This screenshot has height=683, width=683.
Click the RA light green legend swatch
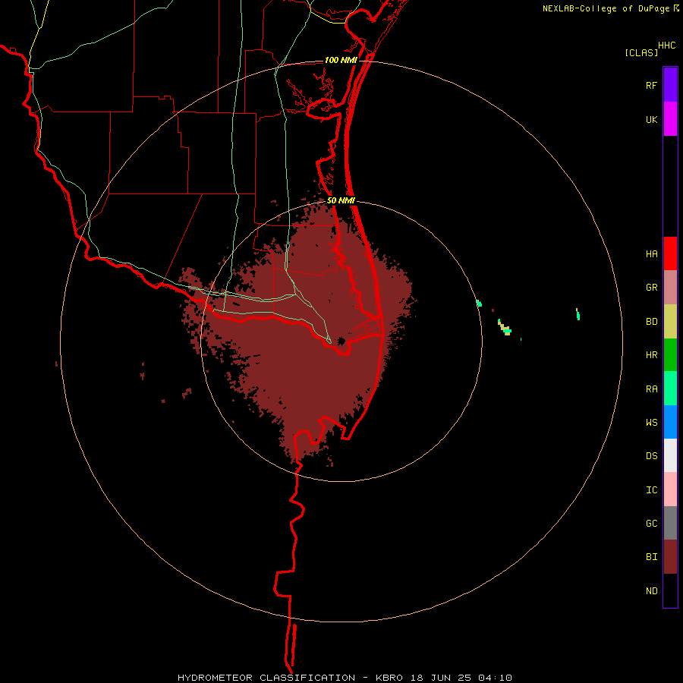(670, 389)
